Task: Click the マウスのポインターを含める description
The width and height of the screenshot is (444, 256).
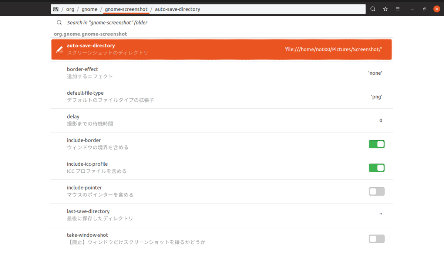Action: pyautogui.click(x=100, y=195)
